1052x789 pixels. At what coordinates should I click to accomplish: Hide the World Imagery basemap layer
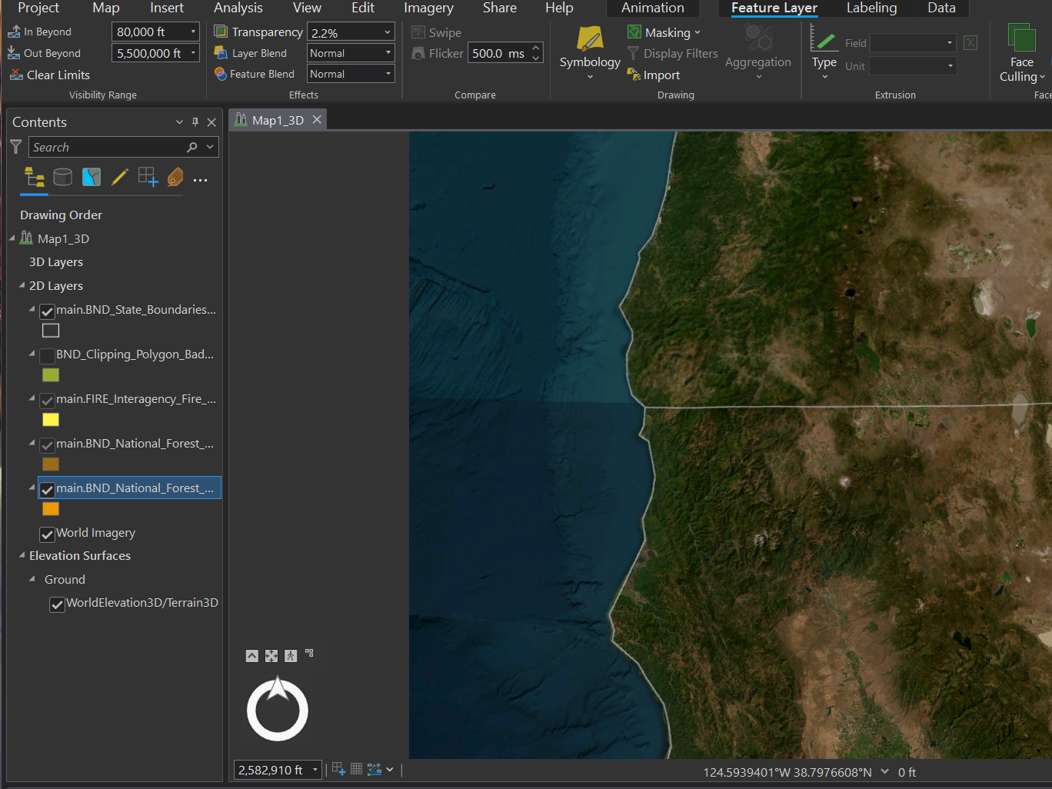47,534
